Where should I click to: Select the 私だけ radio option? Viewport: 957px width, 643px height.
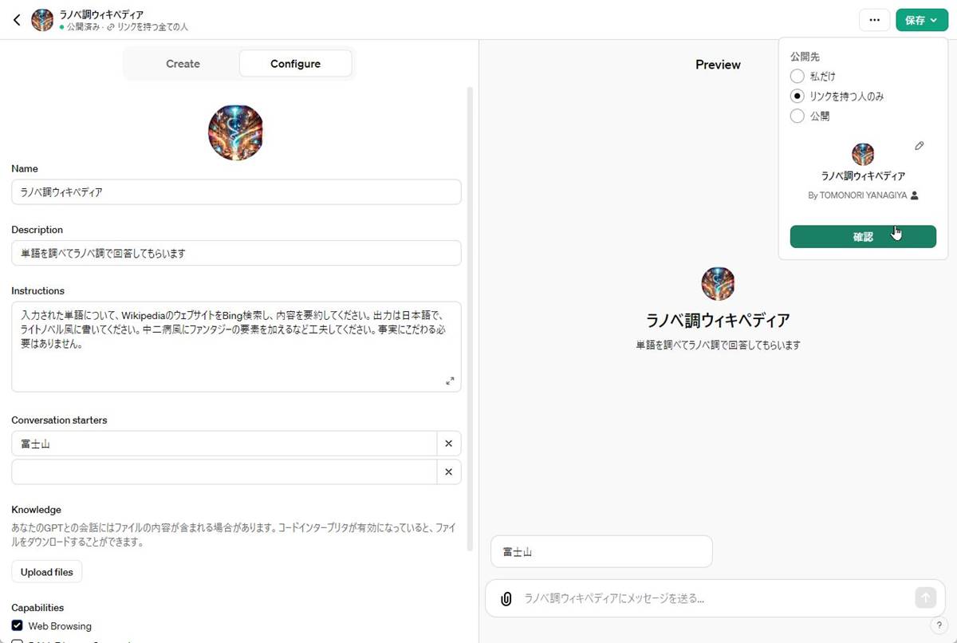coord(797,77)
